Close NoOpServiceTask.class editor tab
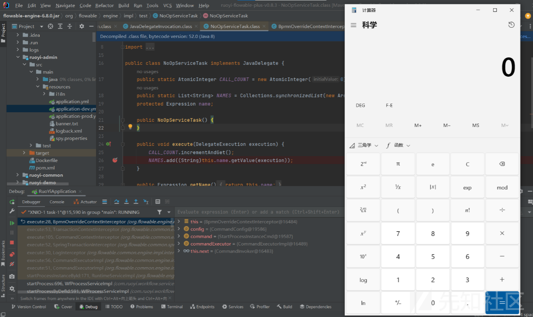 264,26
